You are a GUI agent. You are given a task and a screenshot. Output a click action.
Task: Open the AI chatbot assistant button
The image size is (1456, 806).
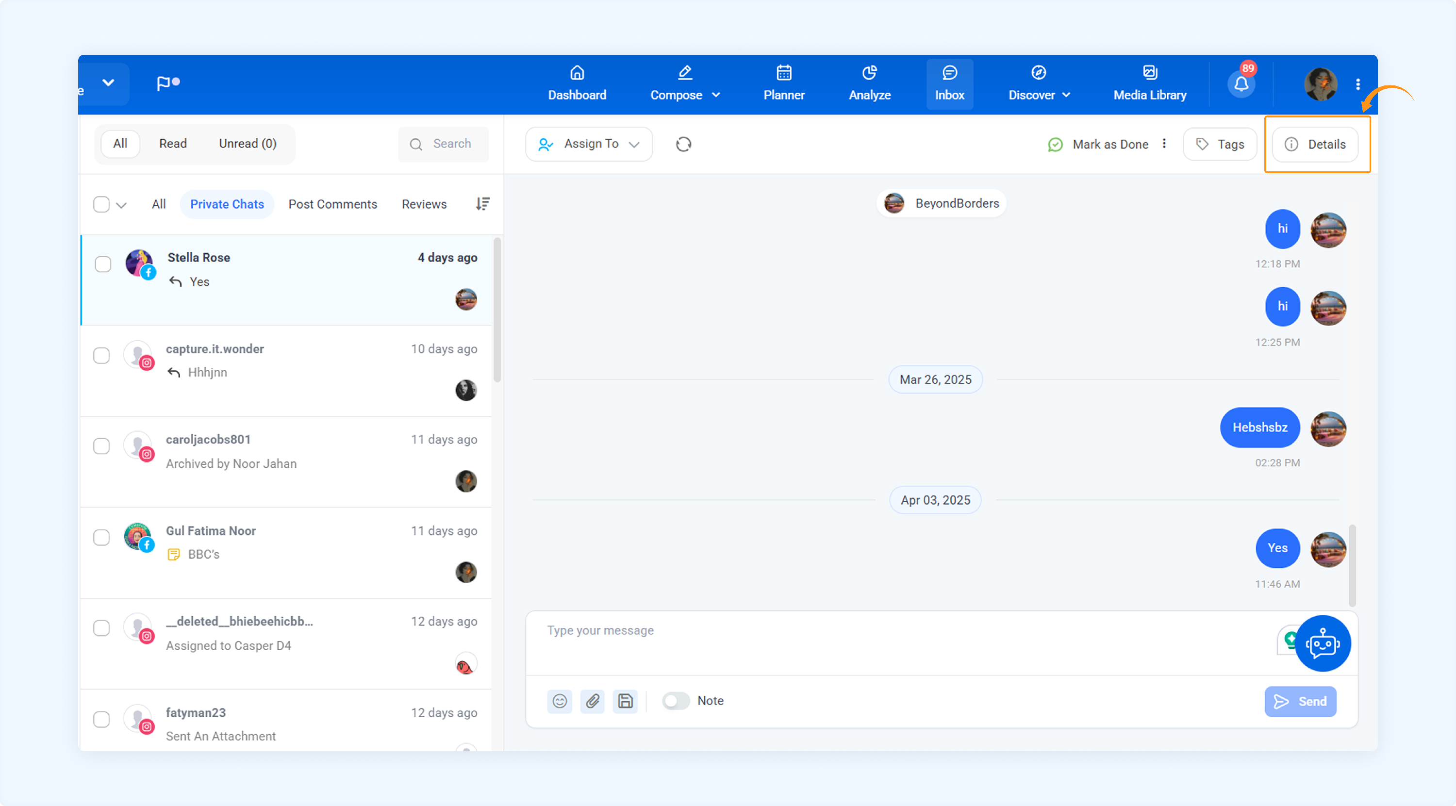(x=1322, y=643)
